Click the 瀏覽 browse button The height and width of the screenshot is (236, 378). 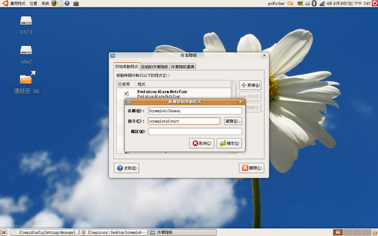[x=233, y=121]
